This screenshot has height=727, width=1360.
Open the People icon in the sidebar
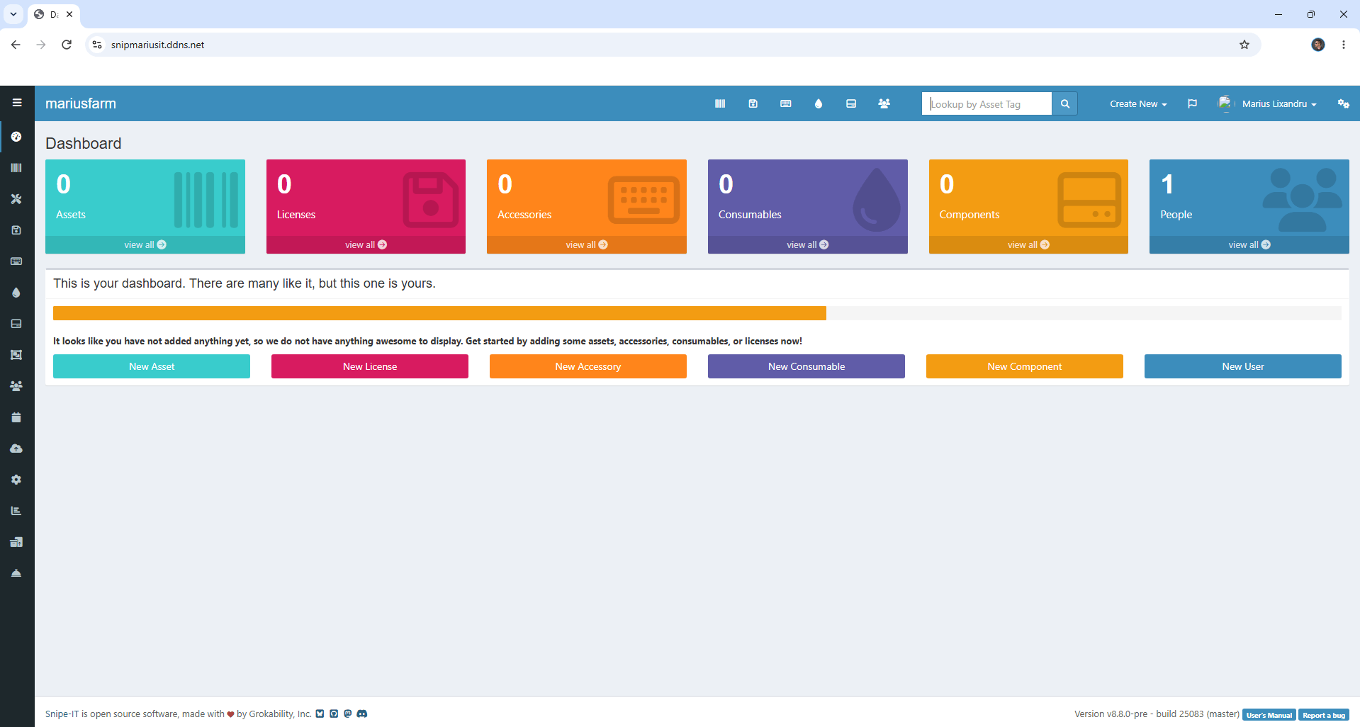click(x=16, y=386)
